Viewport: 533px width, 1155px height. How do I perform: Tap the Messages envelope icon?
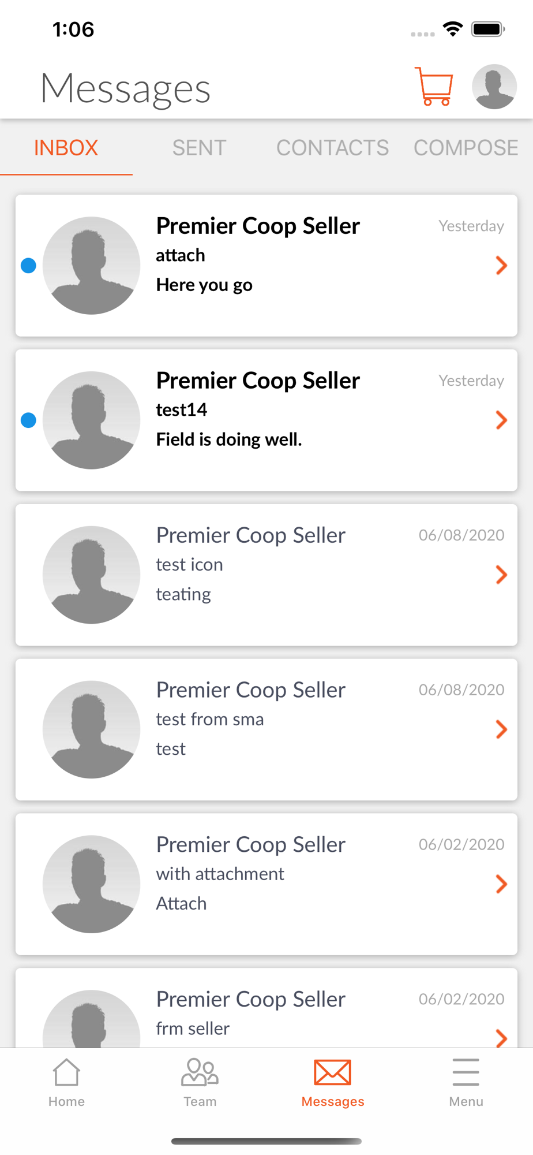pyautogui.click(x=333, y=1073)
